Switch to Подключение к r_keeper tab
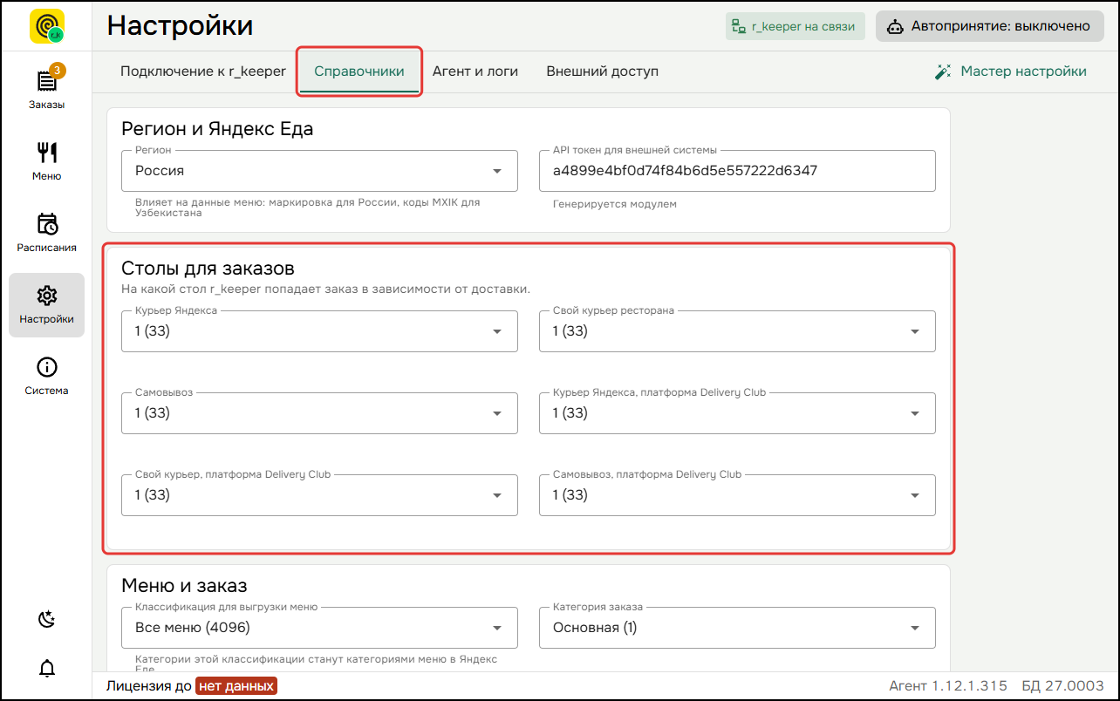The width and height of the screenshot is (1120, 701). [x=203, y=71]
